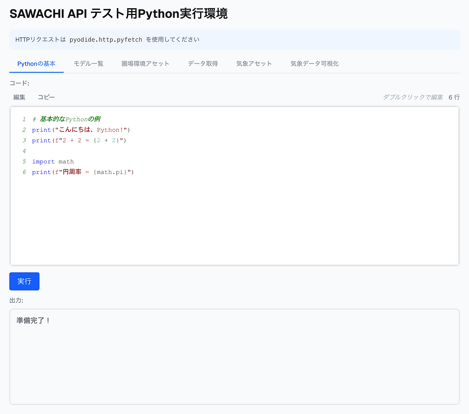Click line 1 comment 基本的なPythonの例

pos(67,119)
